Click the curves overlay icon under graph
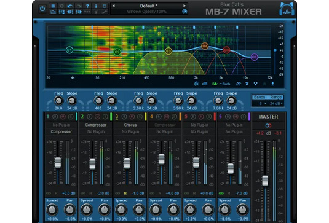 click(x=238, y=84)
